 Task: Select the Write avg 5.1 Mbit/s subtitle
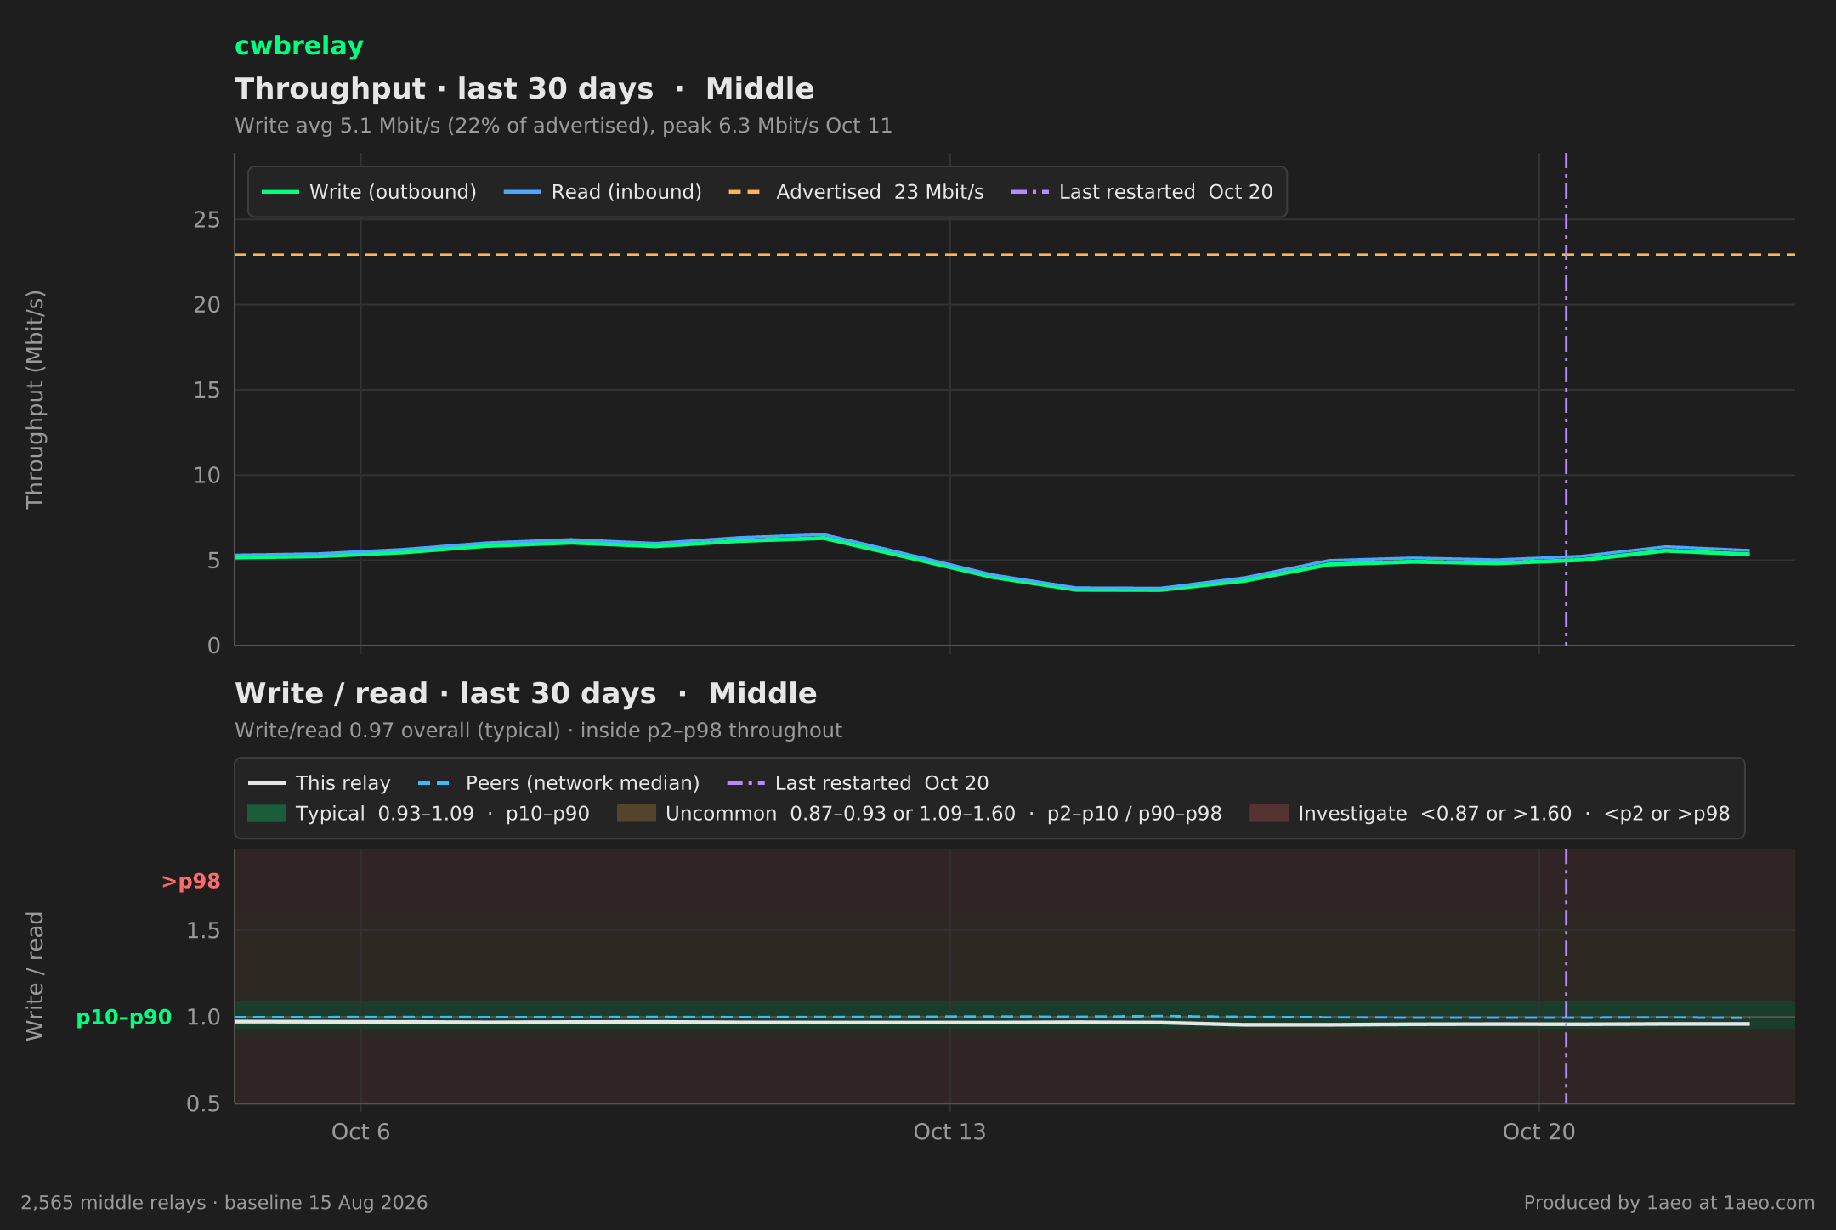564,126
